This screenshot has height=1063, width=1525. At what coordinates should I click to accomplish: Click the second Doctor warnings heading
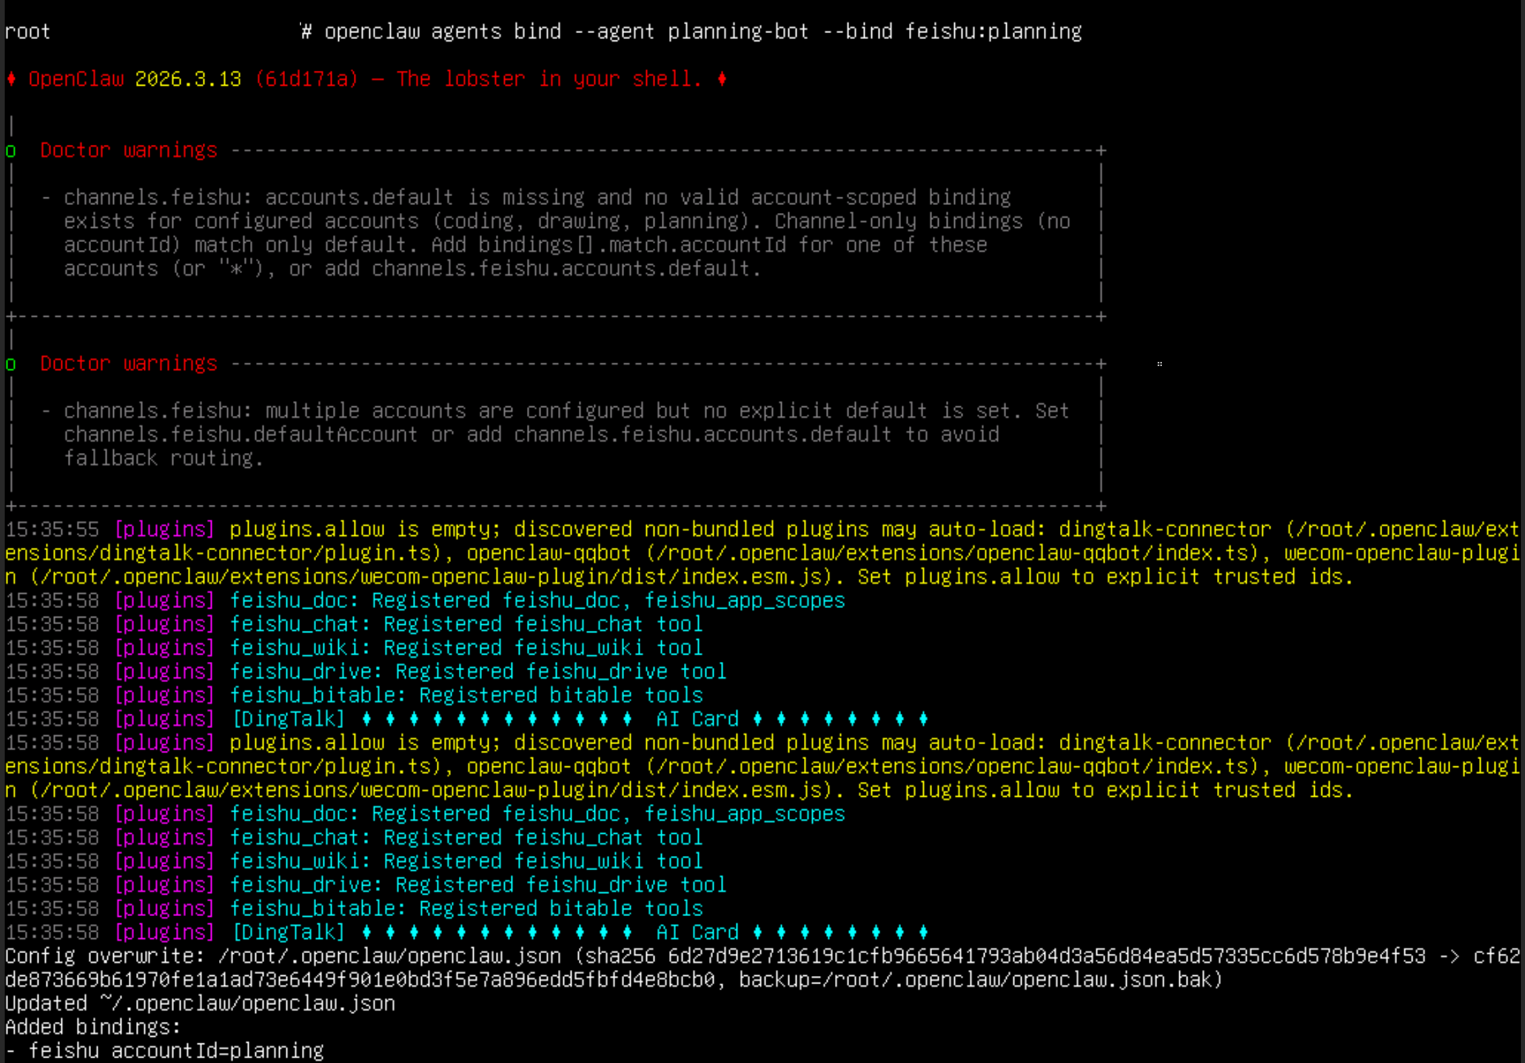click(x=129, y=364)
